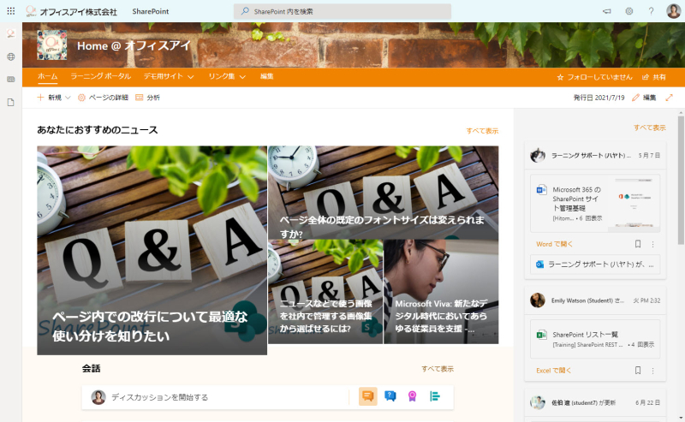Click すべて表示 in right sidebar
This screenshot has width=685, height=422.
point(650,128)
